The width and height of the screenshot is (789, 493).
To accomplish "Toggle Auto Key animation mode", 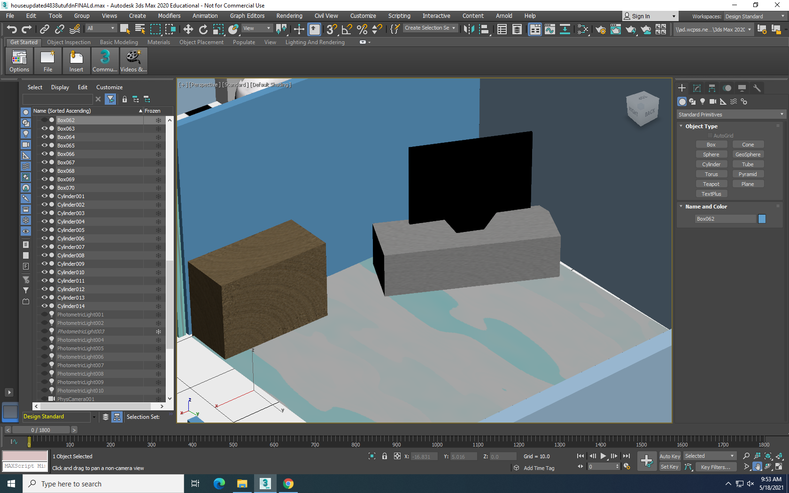I will coord(670,456).
